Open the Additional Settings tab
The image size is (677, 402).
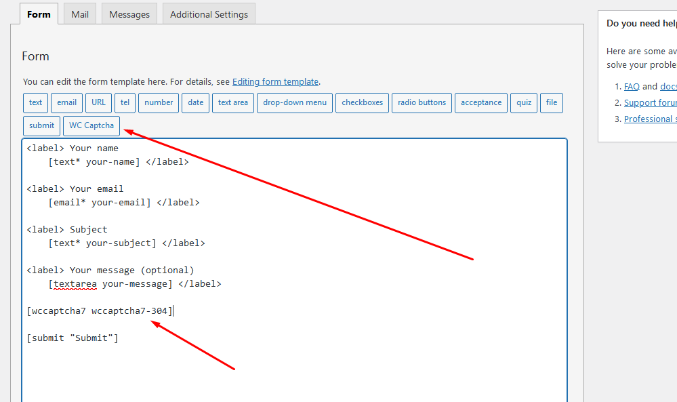click(x=209, y=14)
